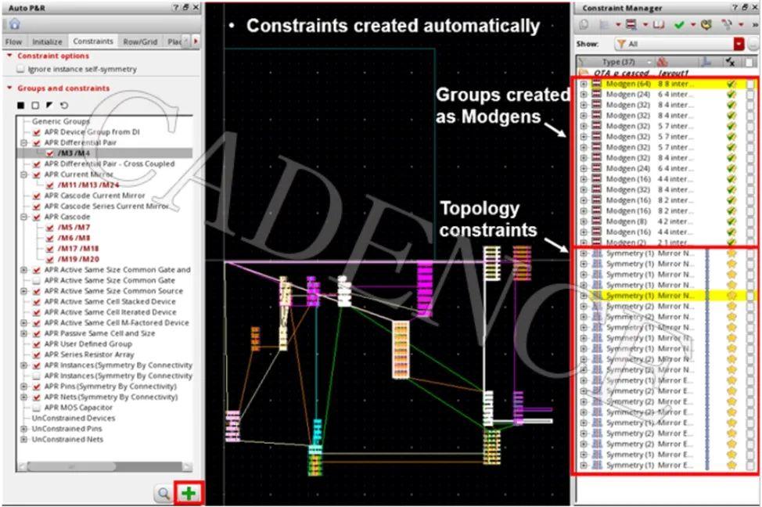The height and width of the screenshot is (507, 762).
Task: Click the open book icon in Constraint Manager toolbar
Action: coord(659,24)
